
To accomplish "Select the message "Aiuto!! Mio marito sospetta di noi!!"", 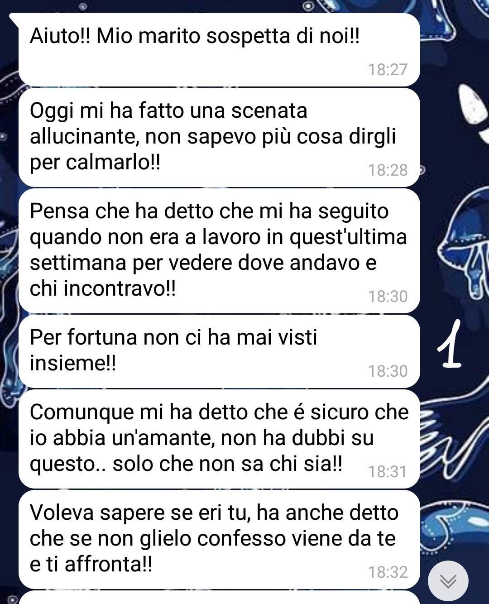I will coord(219,49).
